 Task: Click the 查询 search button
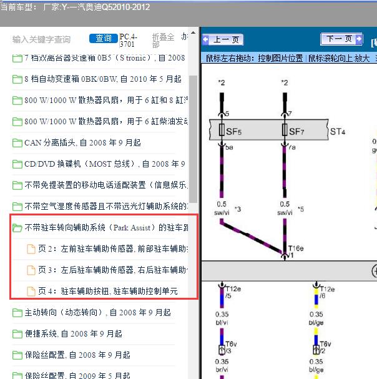pyautogui.click(x=104, y=38)
